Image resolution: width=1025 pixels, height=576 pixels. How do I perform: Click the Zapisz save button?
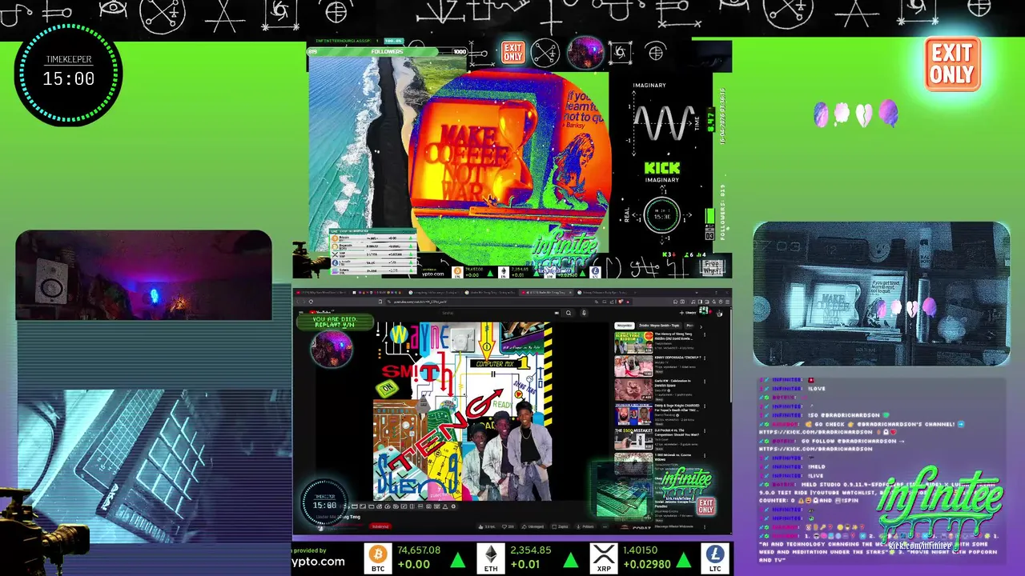tap(560, 526)
